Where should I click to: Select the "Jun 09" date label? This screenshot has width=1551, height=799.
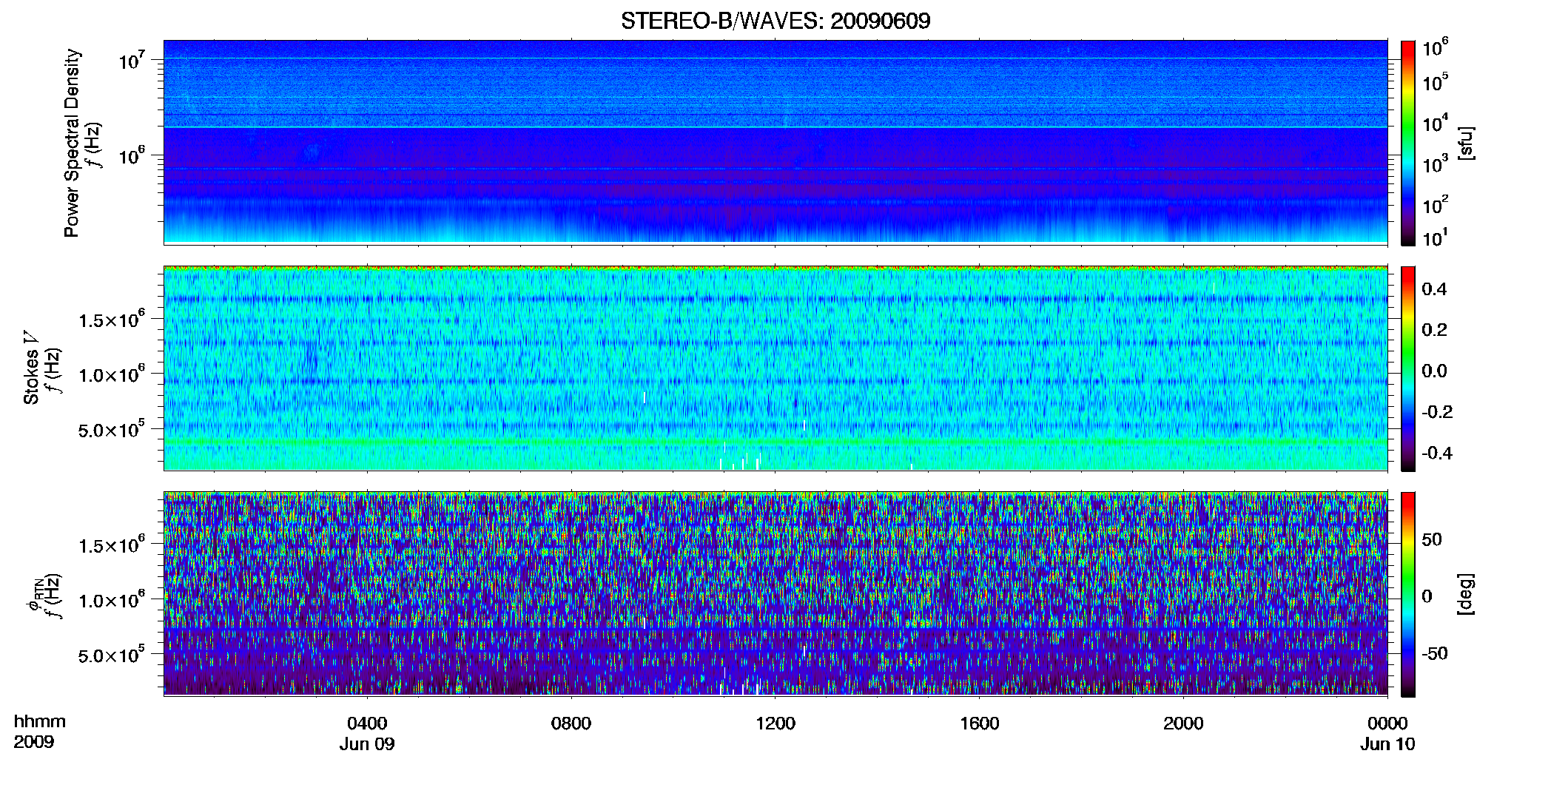click(x=367, y=744)
